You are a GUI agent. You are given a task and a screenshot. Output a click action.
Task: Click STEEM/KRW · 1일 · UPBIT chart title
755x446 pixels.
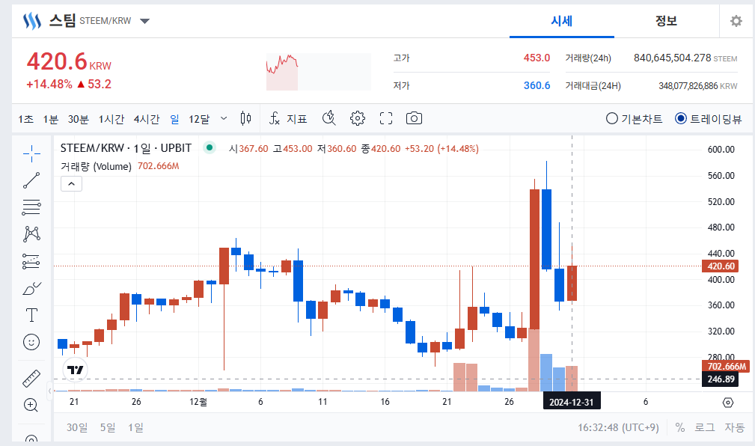pyautogui.click(x=126, y=148)
